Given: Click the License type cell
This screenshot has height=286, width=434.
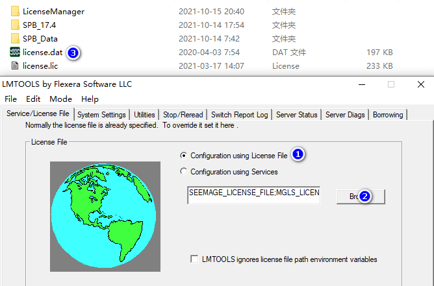Looking at the screenshot, I should [x=286, y=66].
